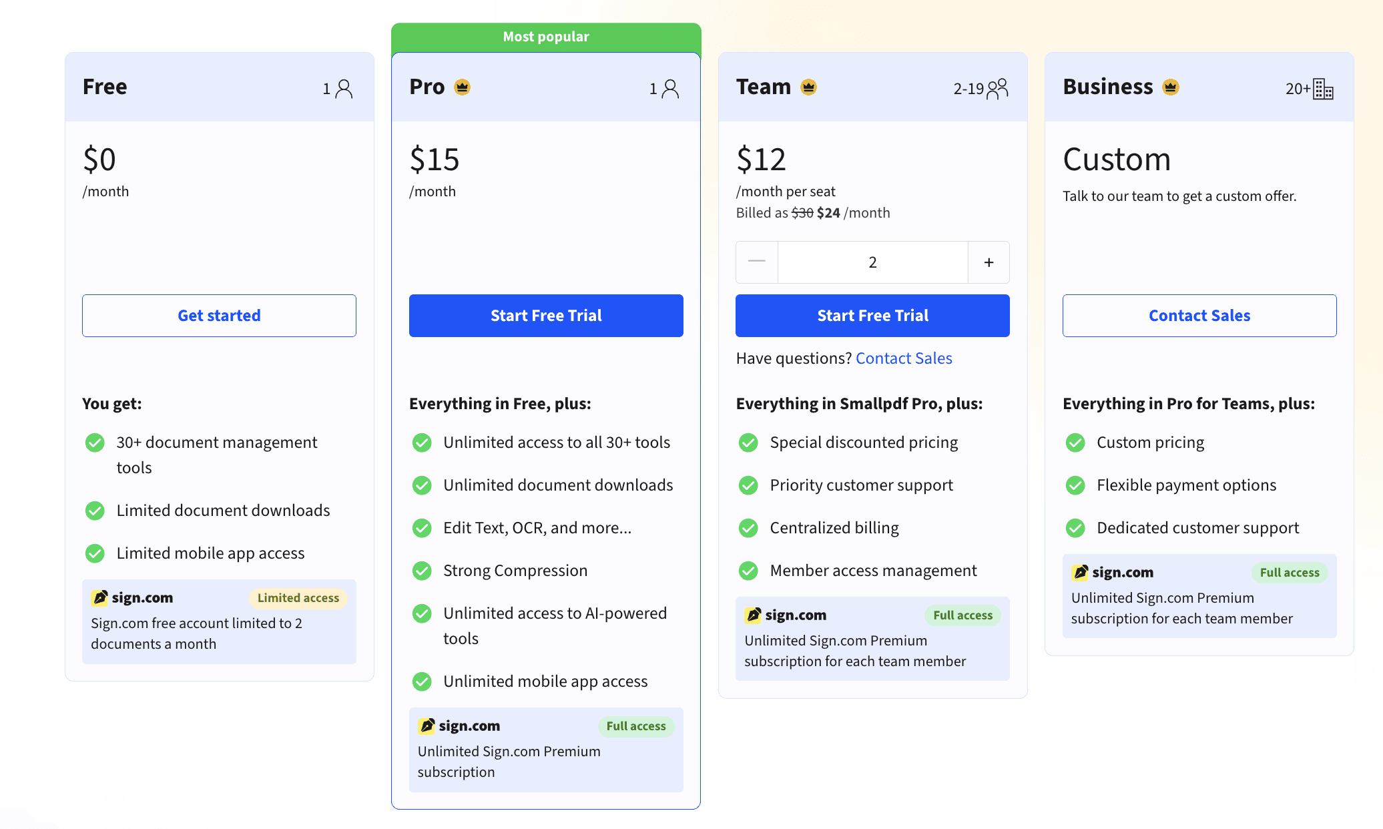Click Start Free Trial on Pro plan
Viewport: 1383px width, 829px height.
point(545,315)
